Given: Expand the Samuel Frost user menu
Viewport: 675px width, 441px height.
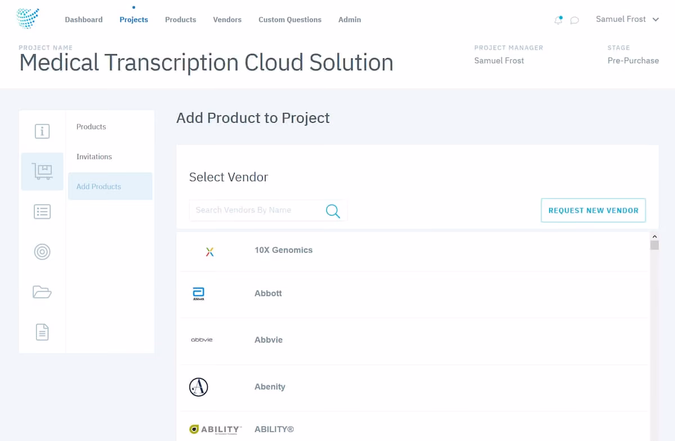Looking at the screenshot, I should pos(627,19).
